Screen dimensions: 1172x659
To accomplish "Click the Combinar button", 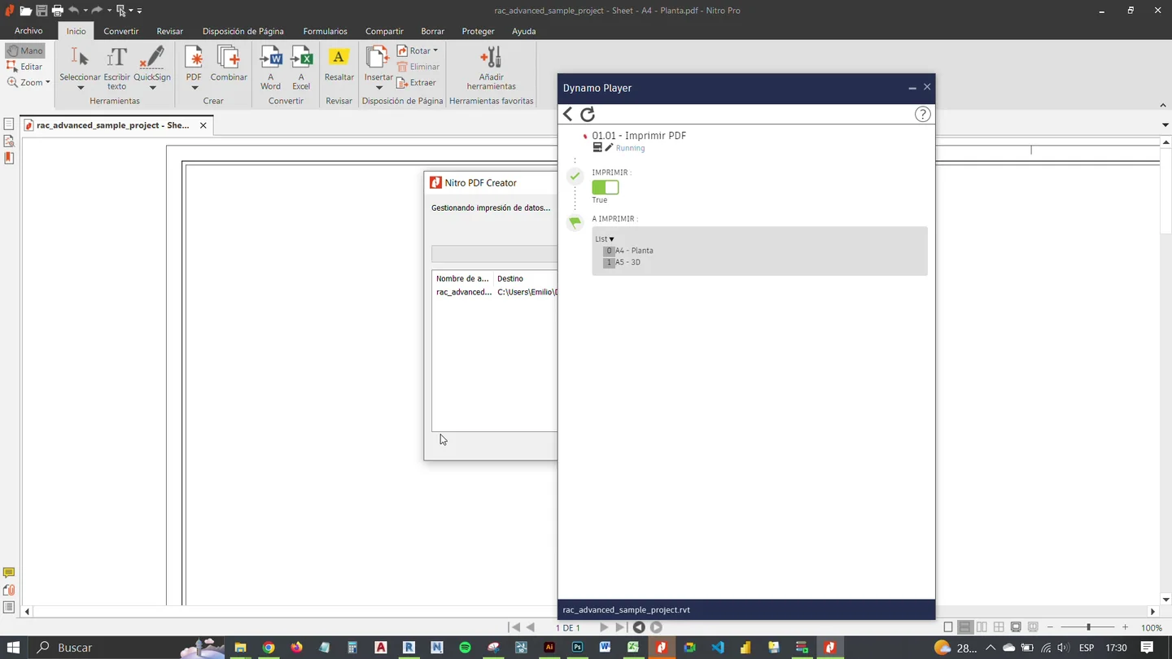I will [229, 65].
